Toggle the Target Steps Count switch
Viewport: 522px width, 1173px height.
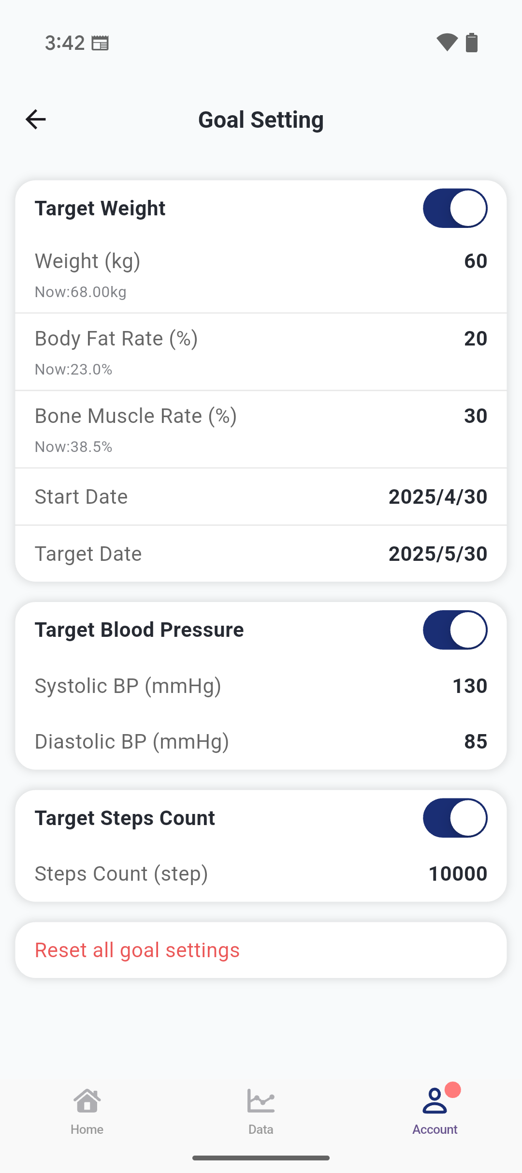click(455, 818)
